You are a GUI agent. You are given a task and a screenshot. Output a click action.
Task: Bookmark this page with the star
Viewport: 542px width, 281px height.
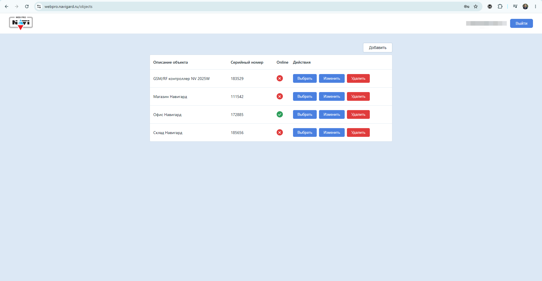(476, 6)
